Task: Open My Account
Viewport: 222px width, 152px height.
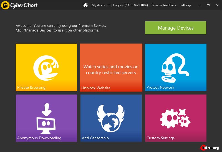Action: pos(100,5)
